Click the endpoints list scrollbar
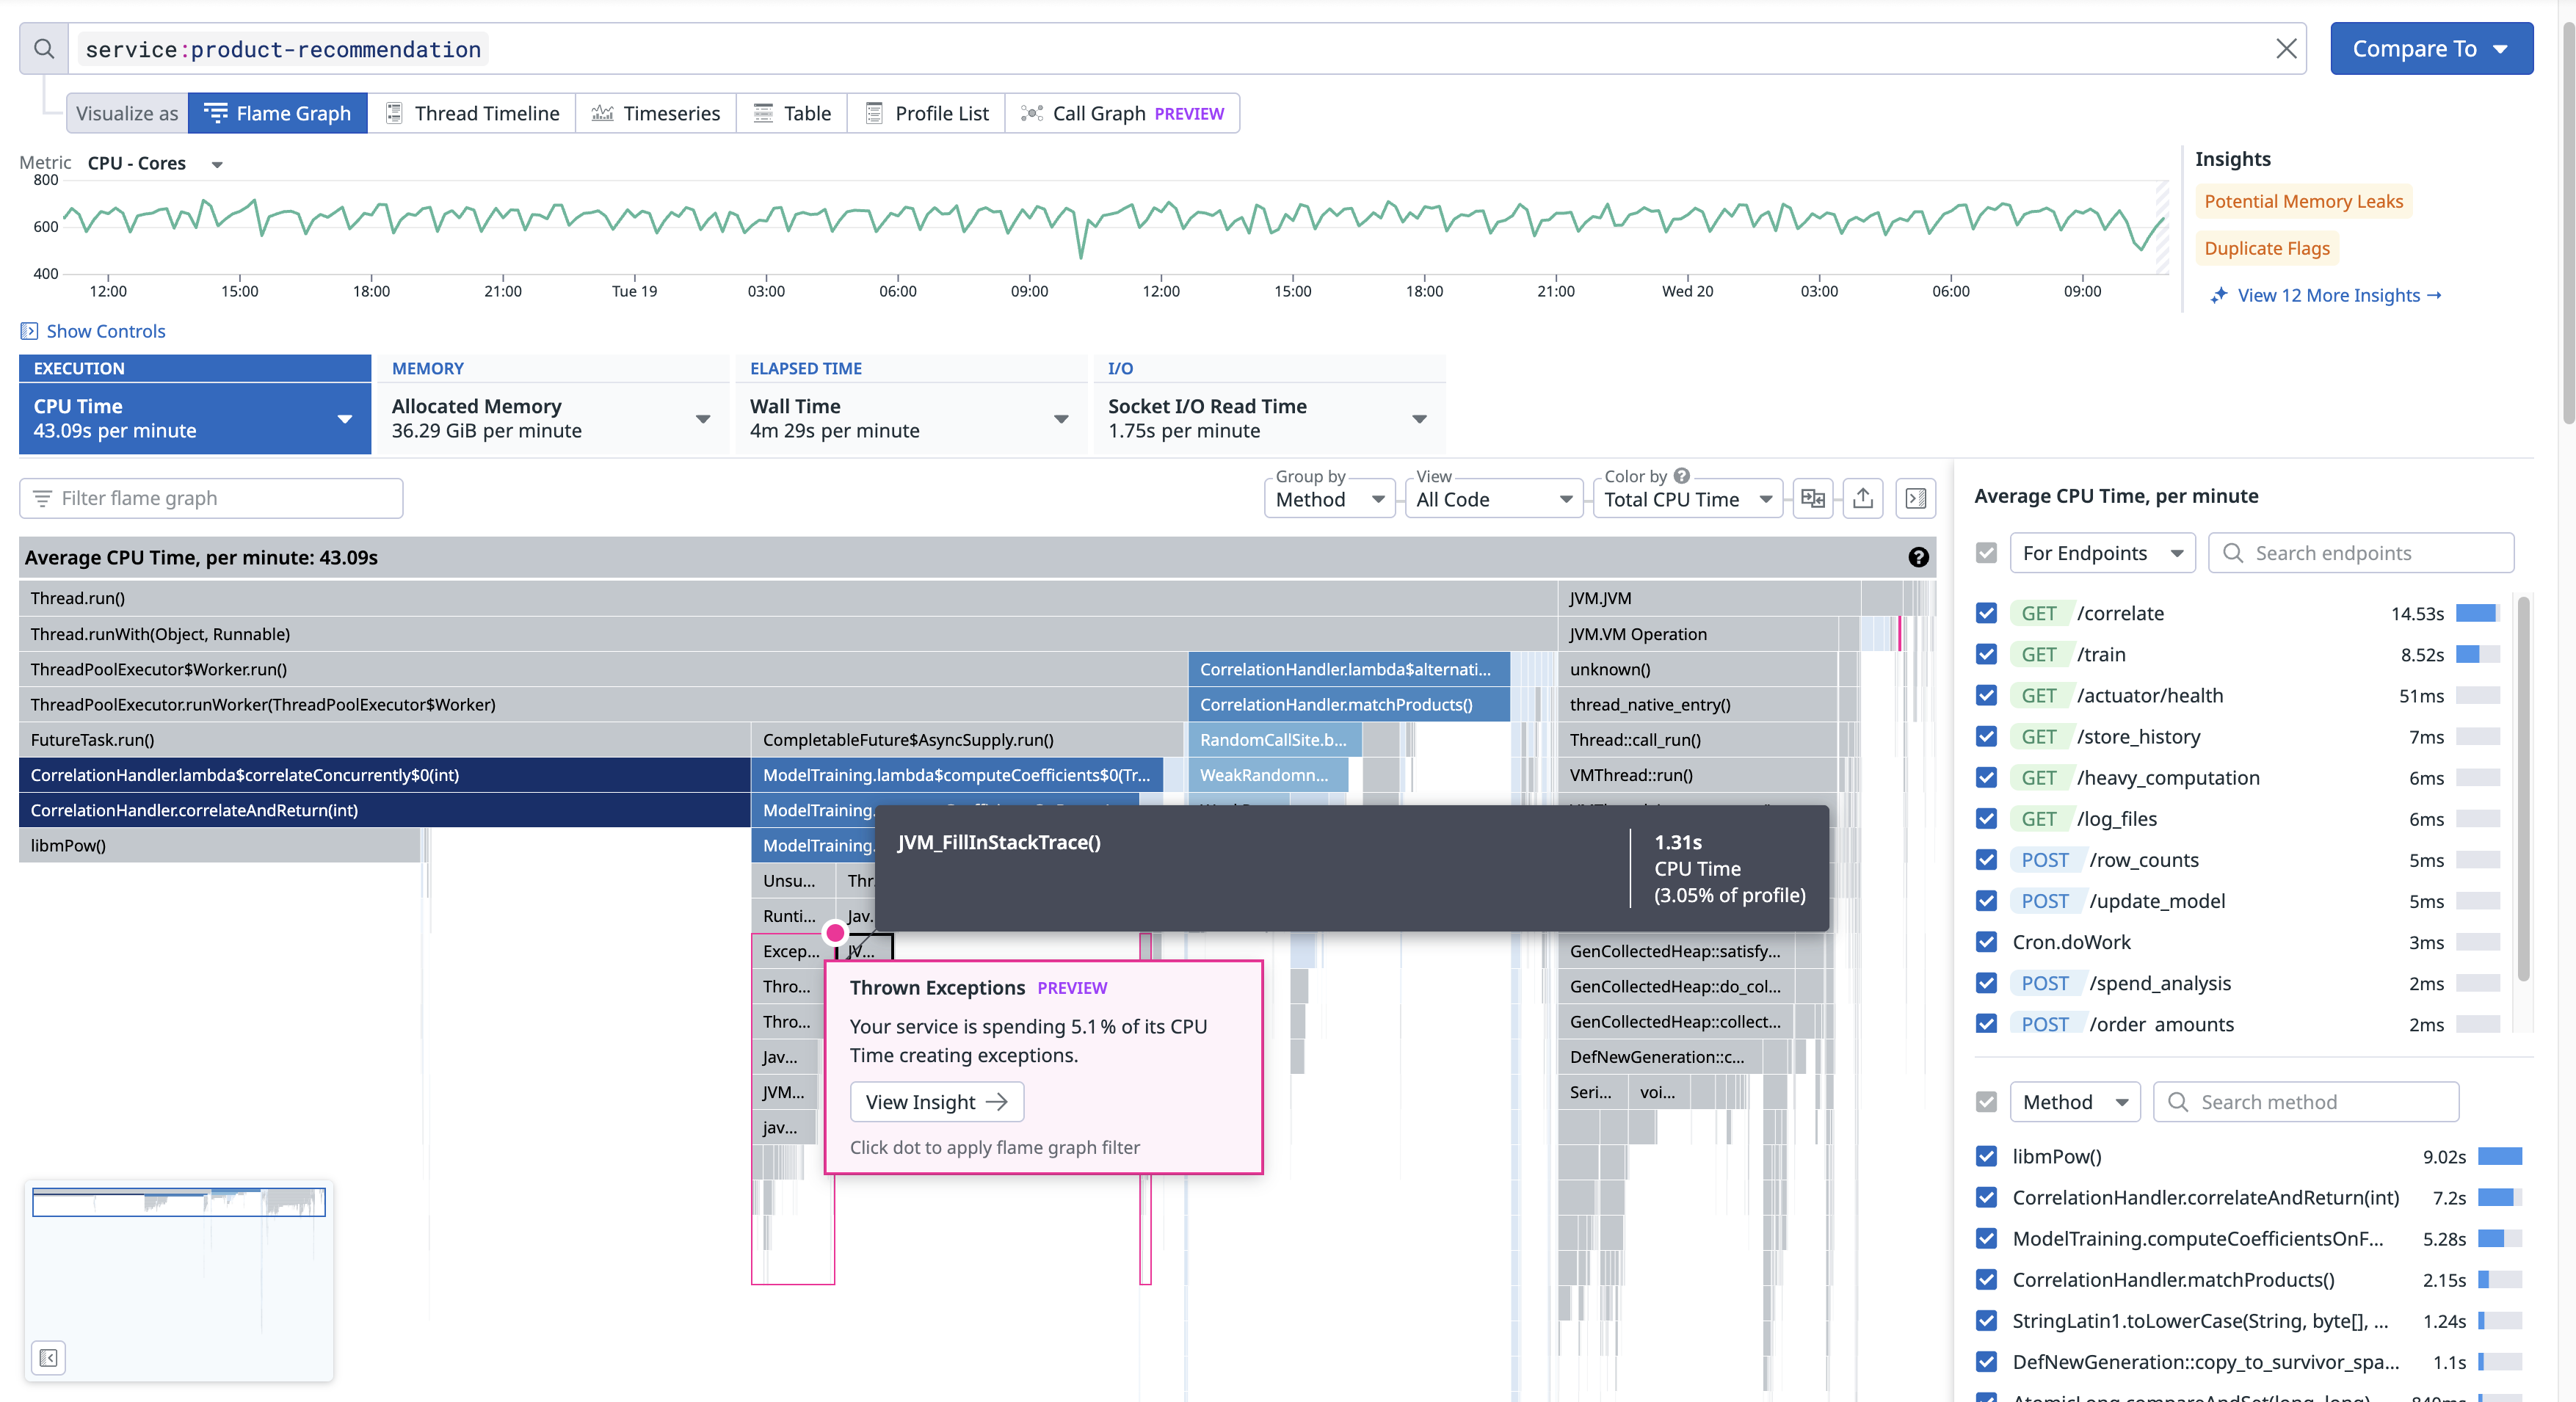The width and height of the screenshot is (2576, 1402). click(2523, 788)
